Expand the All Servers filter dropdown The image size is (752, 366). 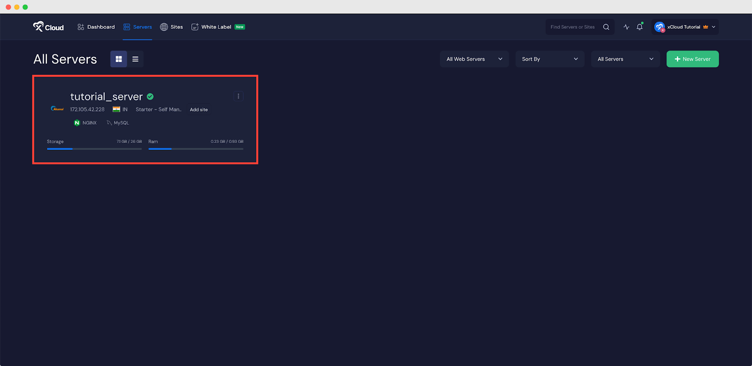click(x=625, y=59)
